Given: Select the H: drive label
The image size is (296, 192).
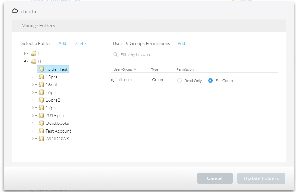Looking at the screenshot, I should [40, 61].
